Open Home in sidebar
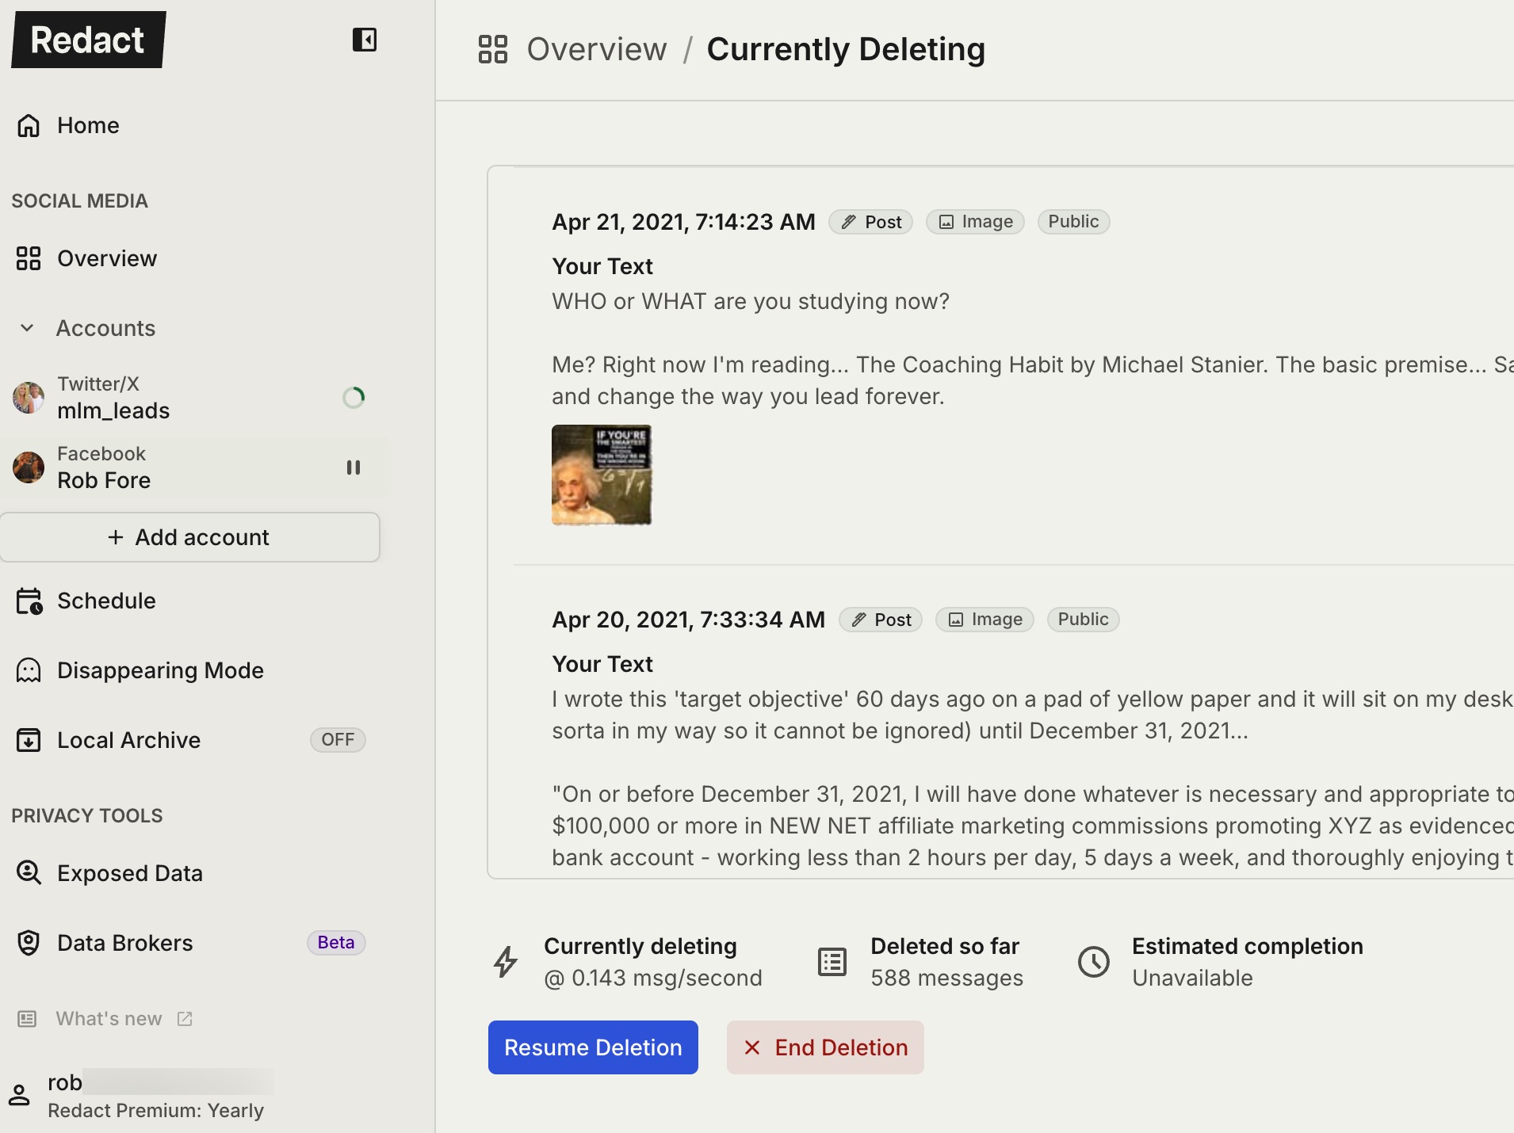 [88, 125]
